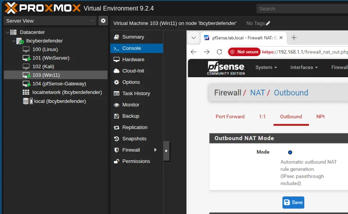Viewport: 348px width, 214px height.
Task: Collapse the Datacenter tree node
Action: tap(7, 32)
